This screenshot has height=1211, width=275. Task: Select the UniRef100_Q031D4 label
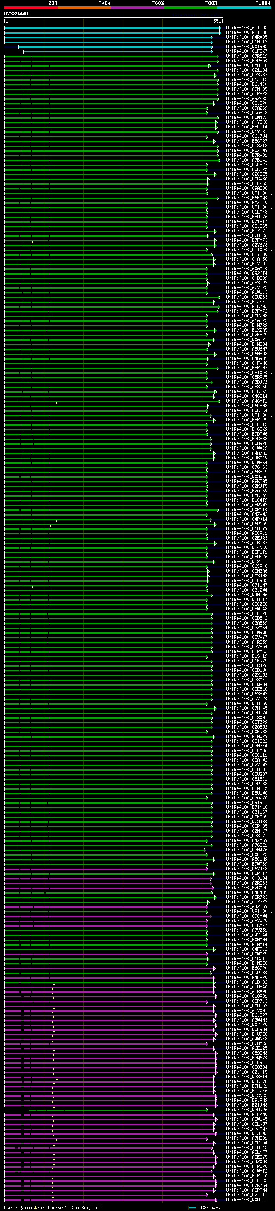[x=247, y=879]
